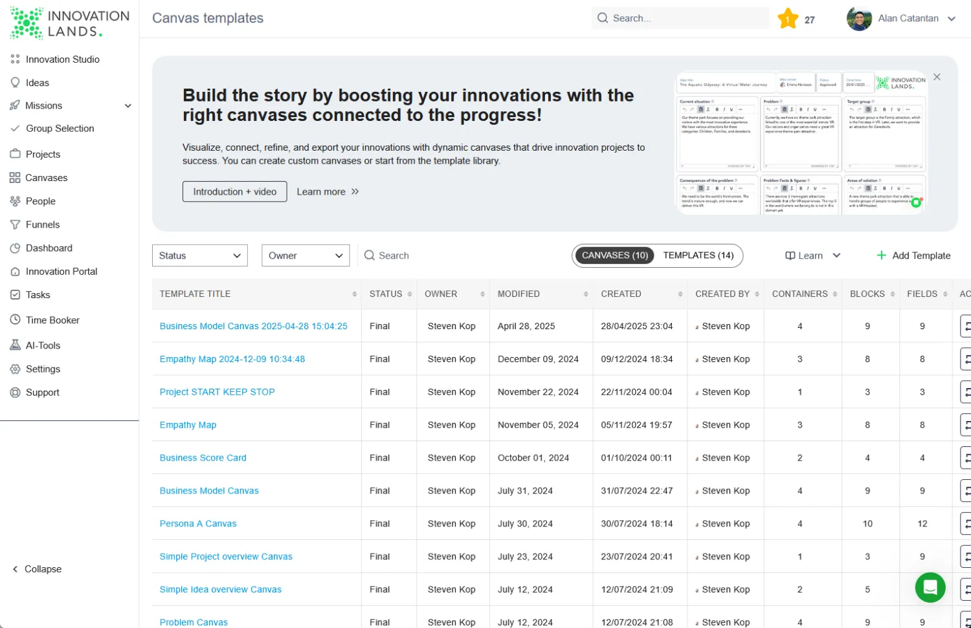Open the Projects folder icon

tap(15, 154)
